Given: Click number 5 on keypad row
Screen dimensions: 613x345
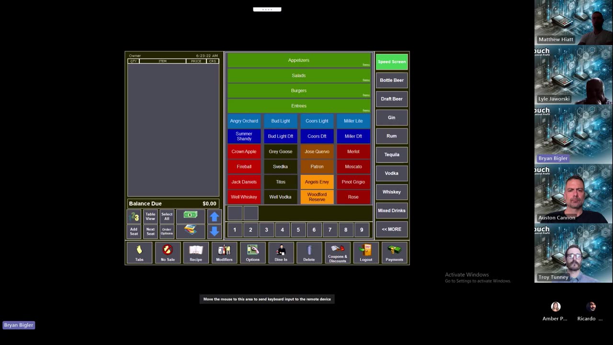Looking at the screenshot, I should tap(298, 230).
